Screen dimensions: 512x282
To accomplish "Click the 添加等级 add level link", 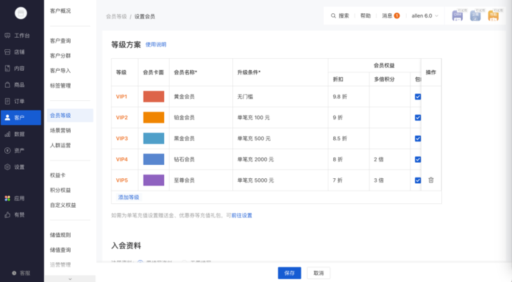I will pos(128,197).
